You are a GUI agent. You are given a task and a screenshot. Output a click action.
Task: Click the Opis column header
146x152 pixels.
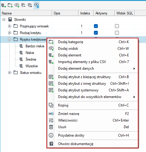click(65, 13)
